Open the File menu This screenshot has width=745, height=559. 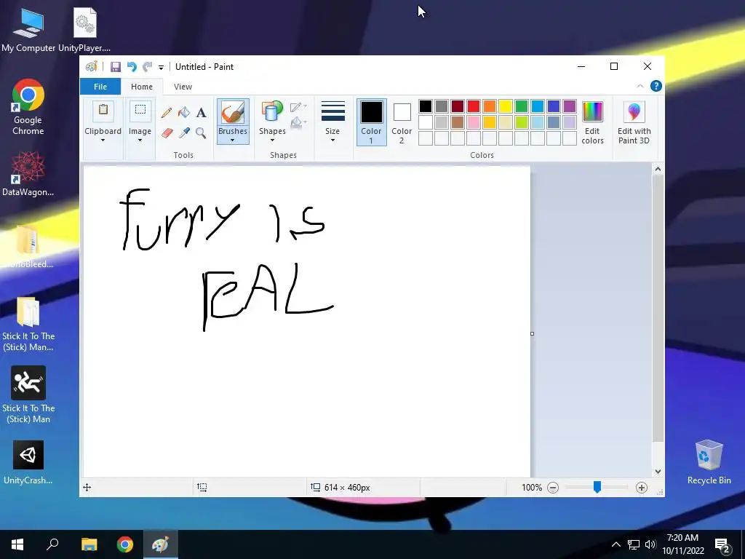click(100, 87)
